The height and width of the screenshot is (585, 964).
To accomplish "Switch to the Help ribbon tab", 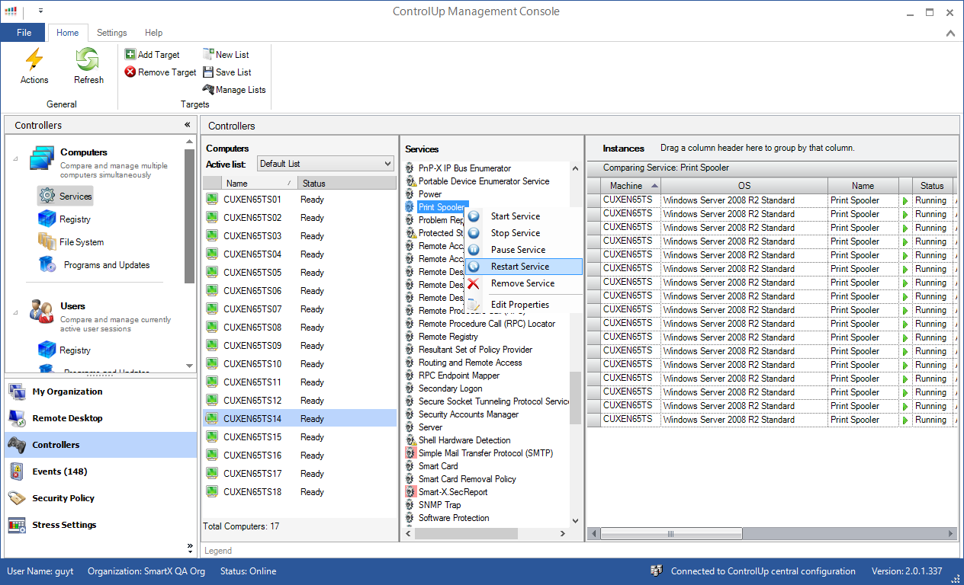I will (x=154, y=33).
